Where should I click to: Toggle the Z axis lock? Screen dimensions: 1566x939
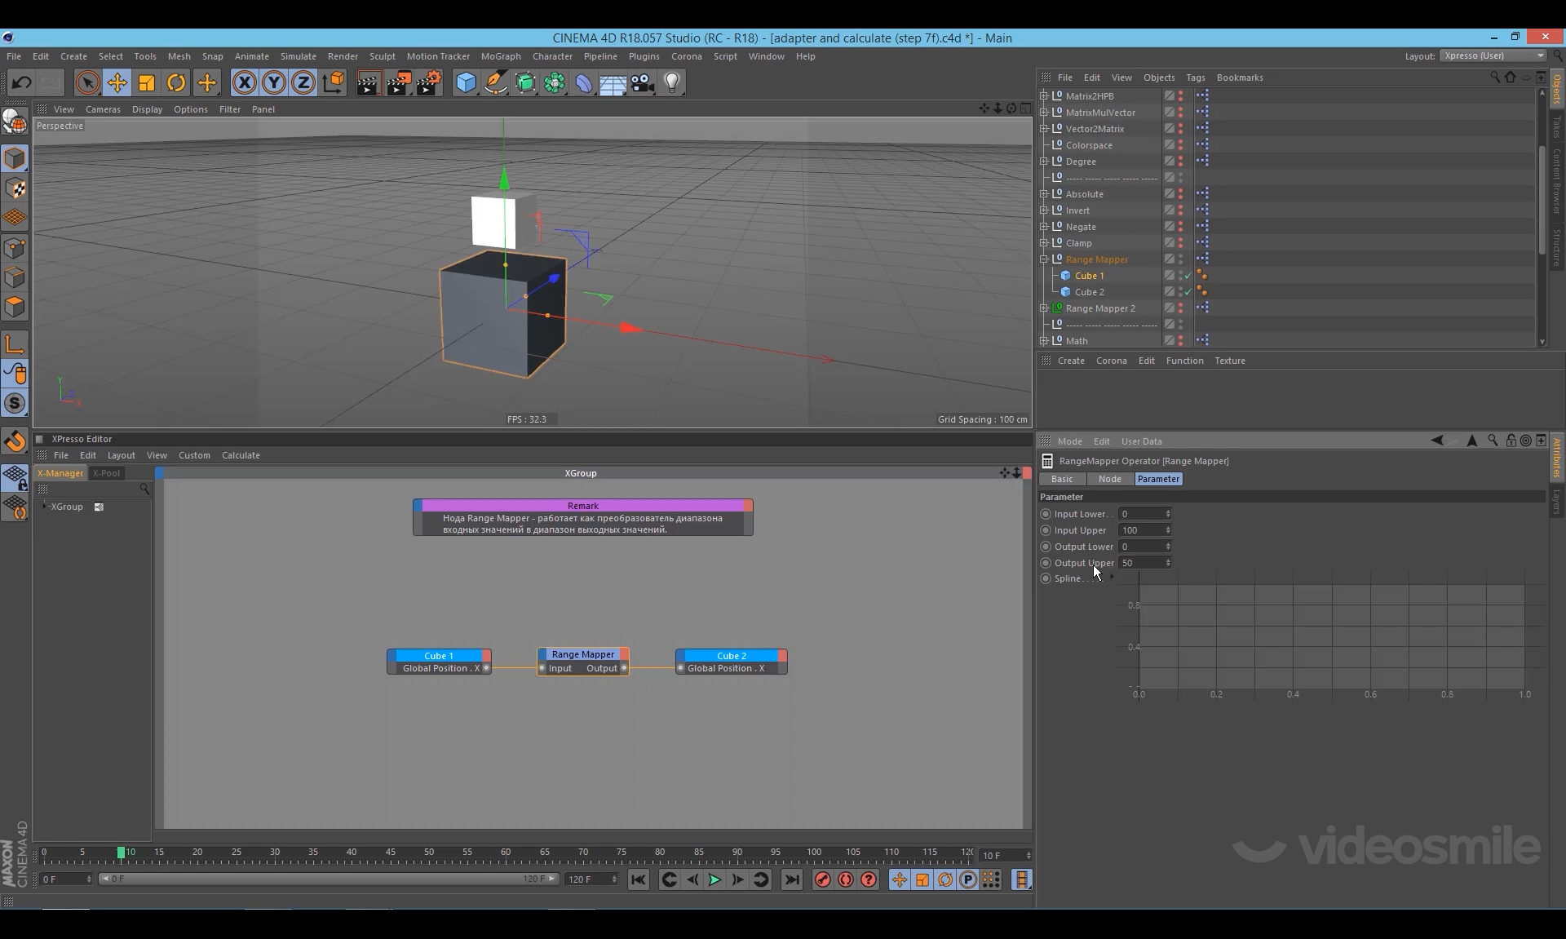[x=303, y=82]
